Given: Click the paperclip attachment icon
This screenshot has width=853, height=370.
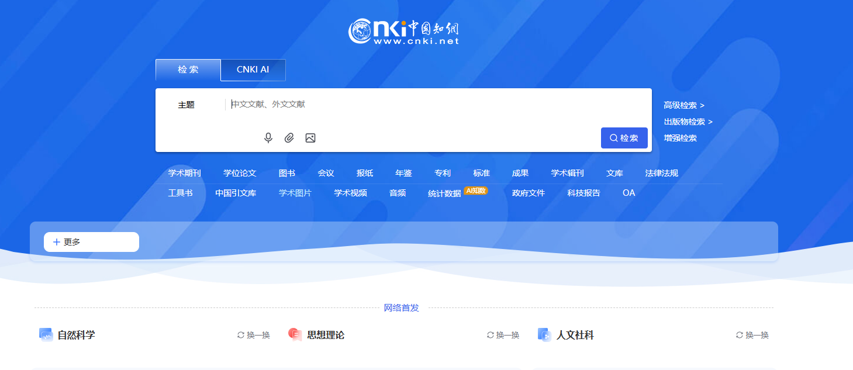Looking at the screenshot, I should (x=289, y=138).
